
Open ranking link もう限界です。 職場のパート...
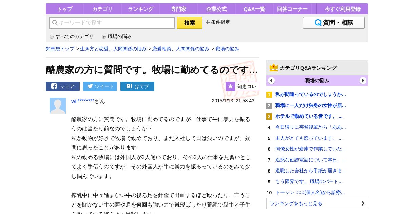(x=309, y=182)
